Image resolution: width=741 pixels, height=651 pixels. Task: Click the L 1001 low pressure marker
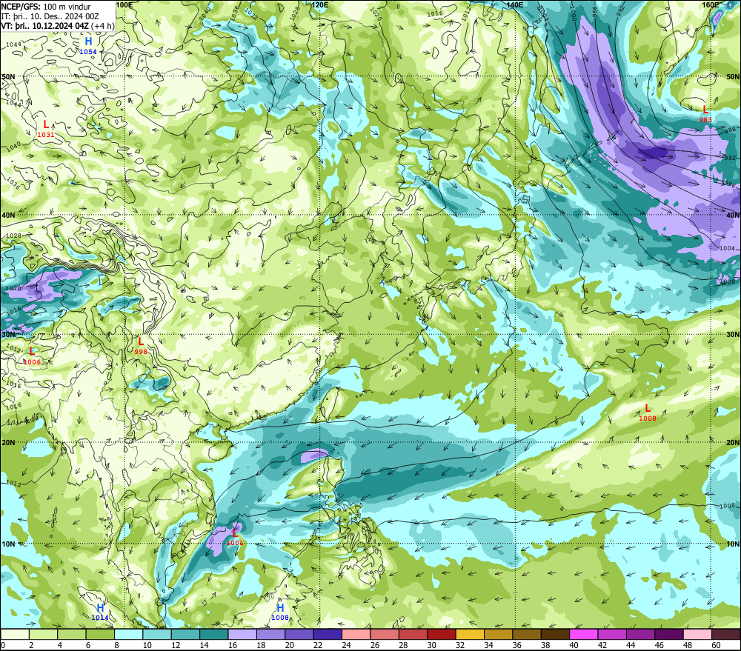pyautogui.click(x=234, y=537)
